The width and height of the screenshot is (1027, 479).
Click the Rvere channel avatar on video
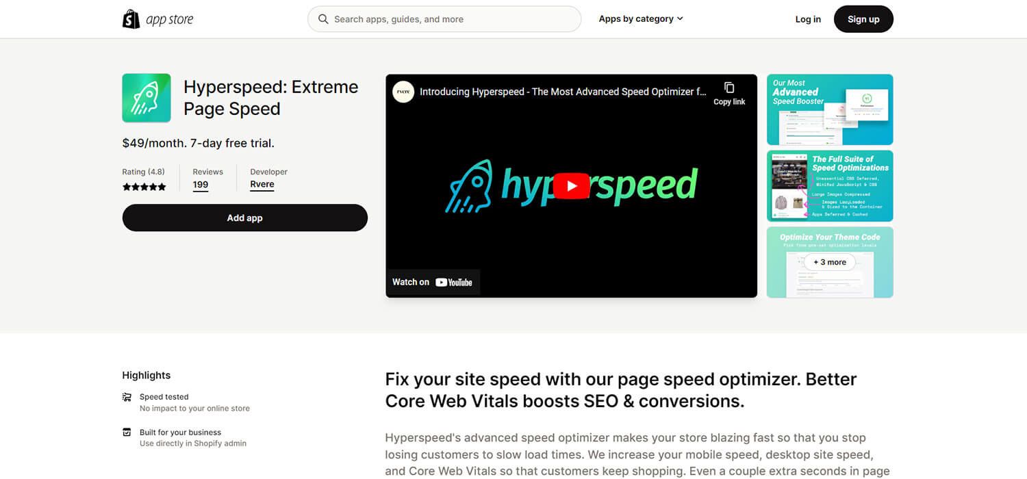coord(403,92)
